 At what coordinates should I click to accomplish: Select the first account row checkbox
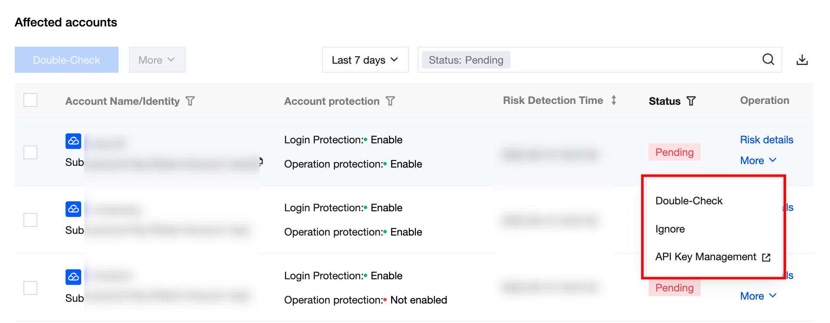tap(30, 152)
